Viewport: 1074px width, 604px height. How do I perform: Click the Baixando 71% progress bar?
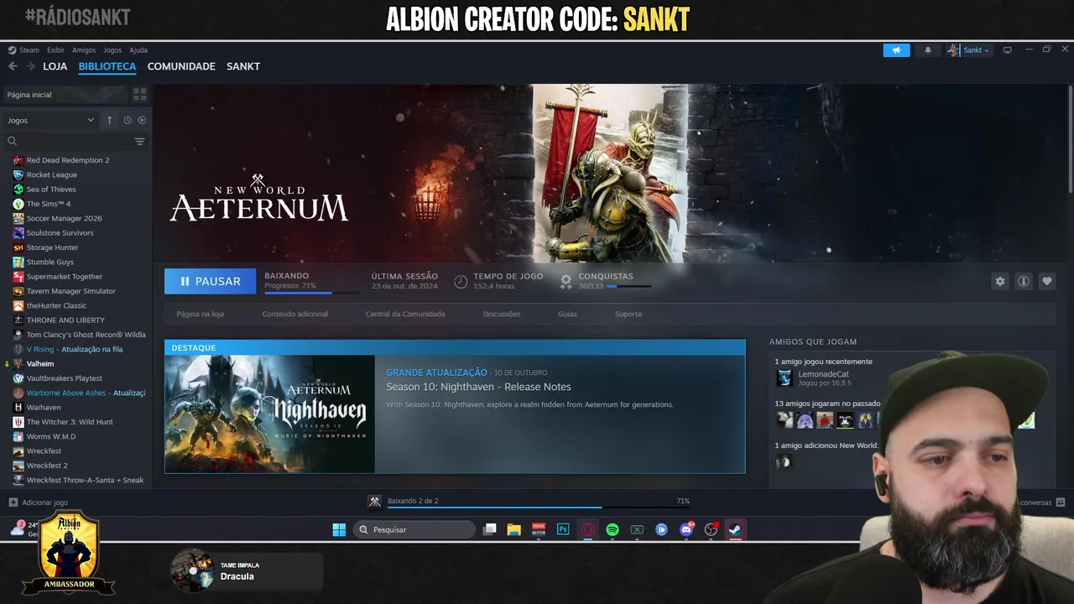(x=311, y=293)
